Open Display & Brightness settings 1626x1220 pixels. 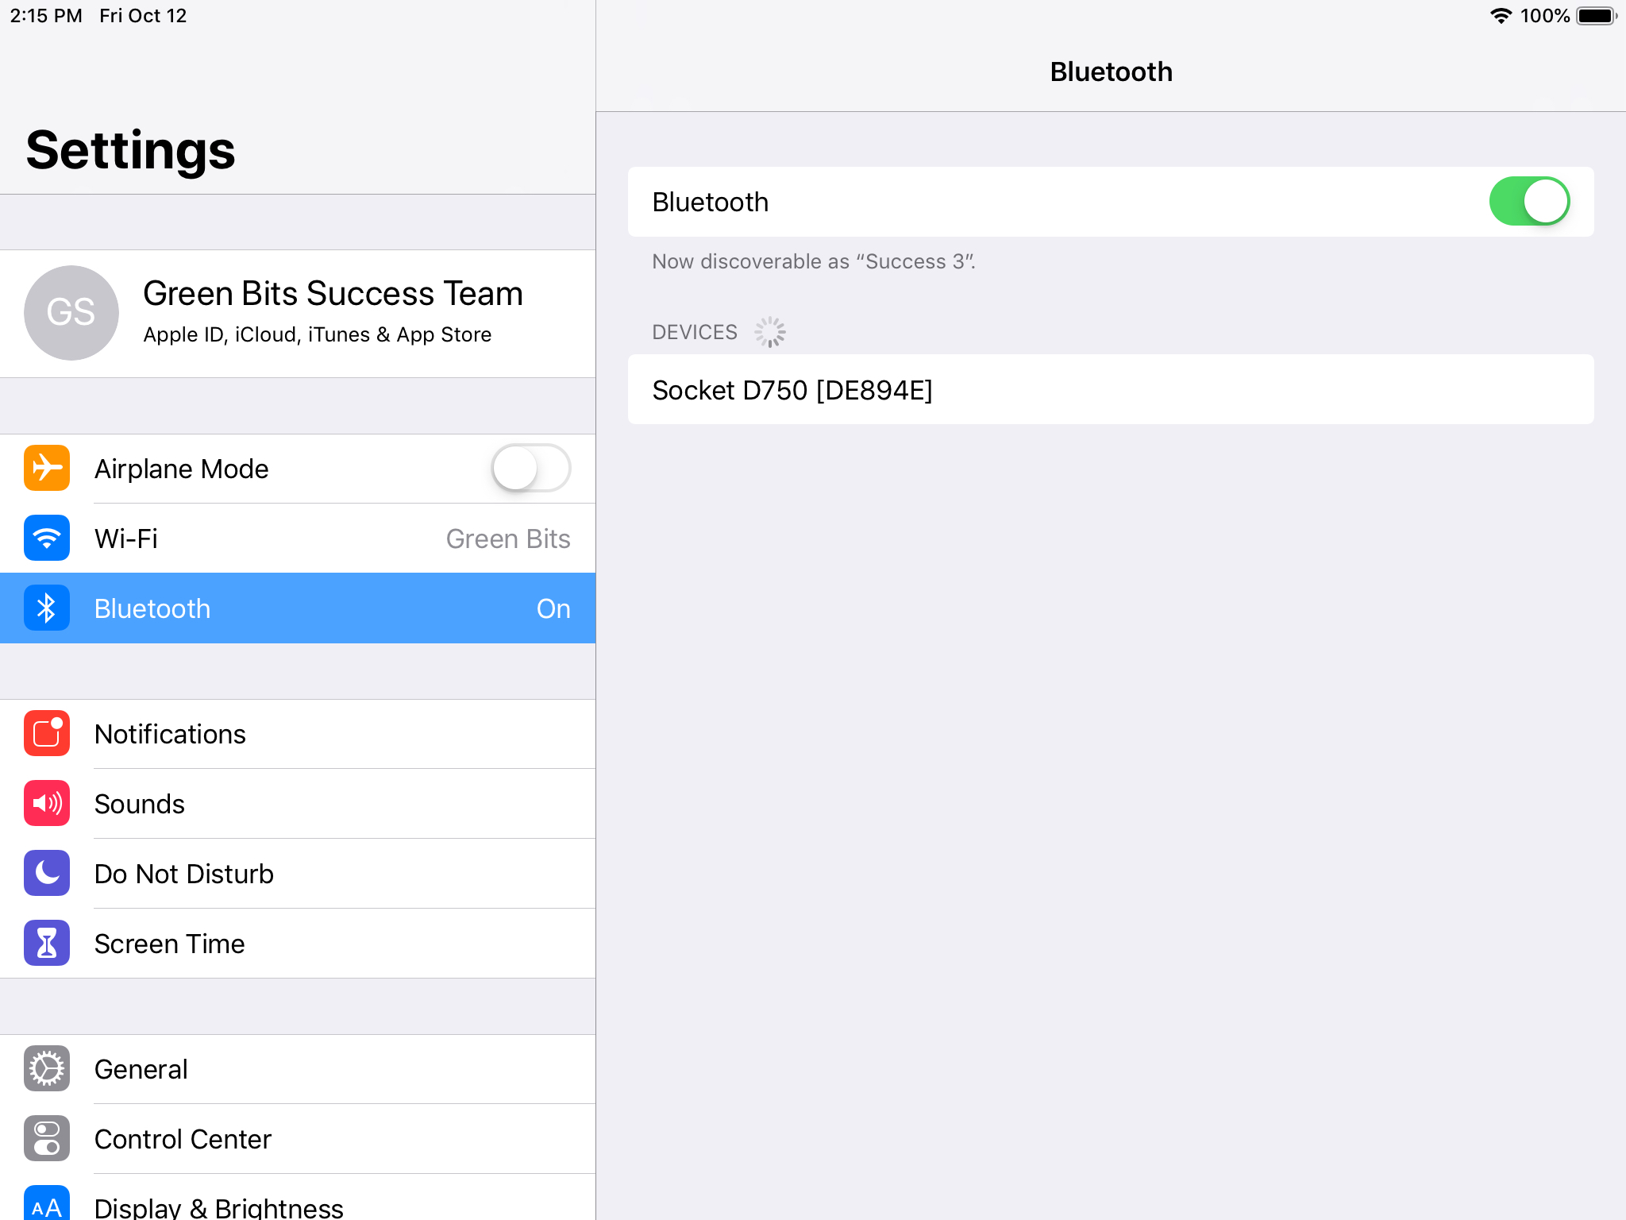click(298, 1198)
